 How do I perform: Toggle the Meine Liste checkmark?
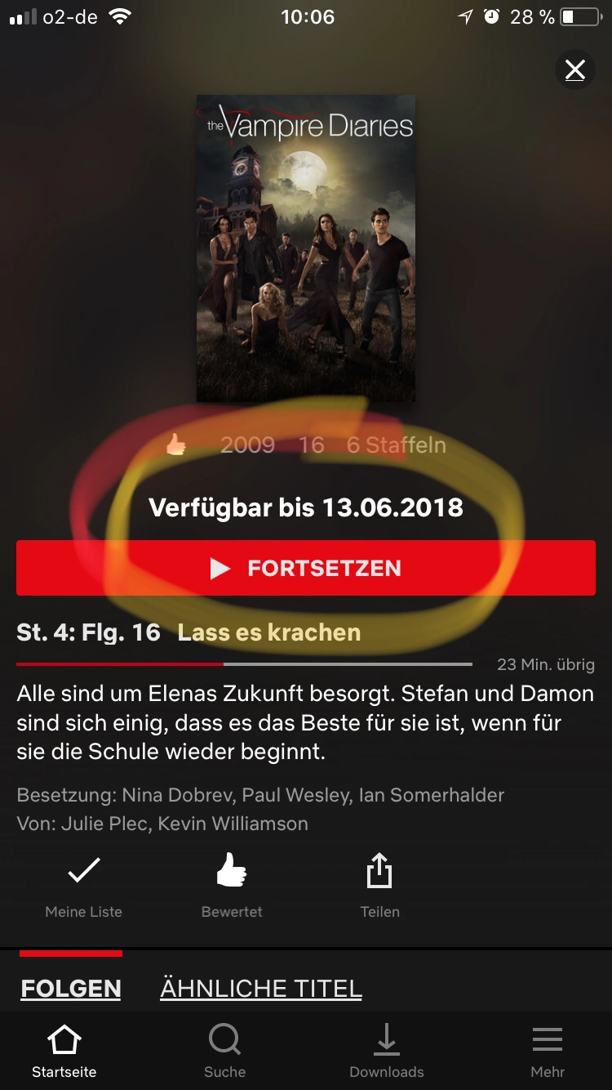point(83,872)
